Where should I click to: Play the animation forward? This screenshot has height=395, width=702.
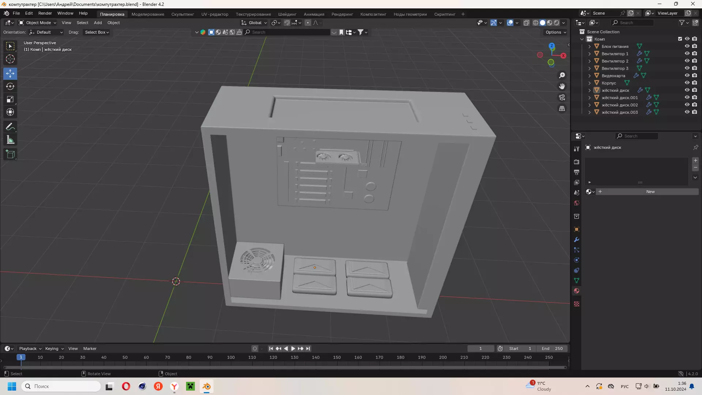pyautogui.click(x=293, y=349)
